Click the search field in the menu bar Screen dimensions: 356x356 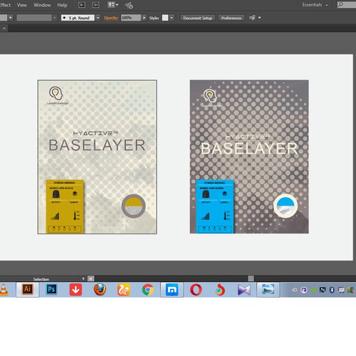point(347,5)
